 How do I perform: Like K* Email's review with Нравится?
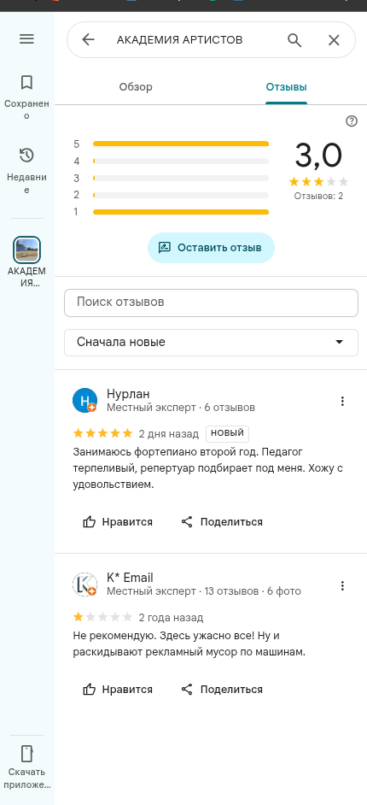118,690
